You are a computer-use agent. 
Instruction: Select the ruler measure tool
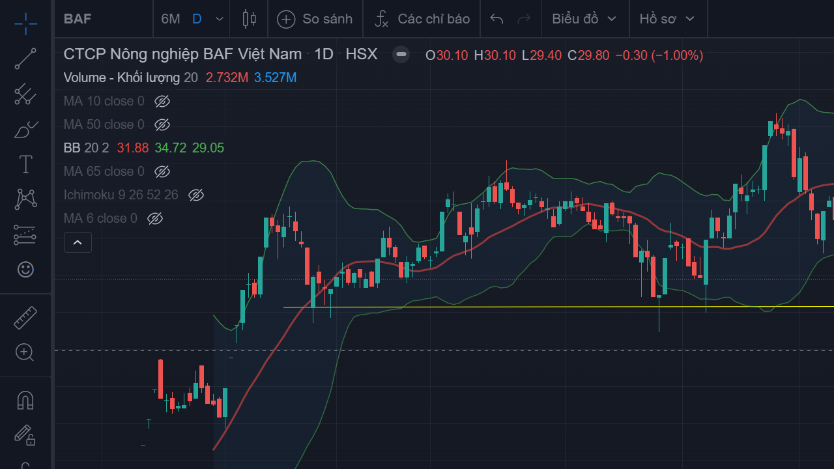pyautogui.click(x=25, y=317)
